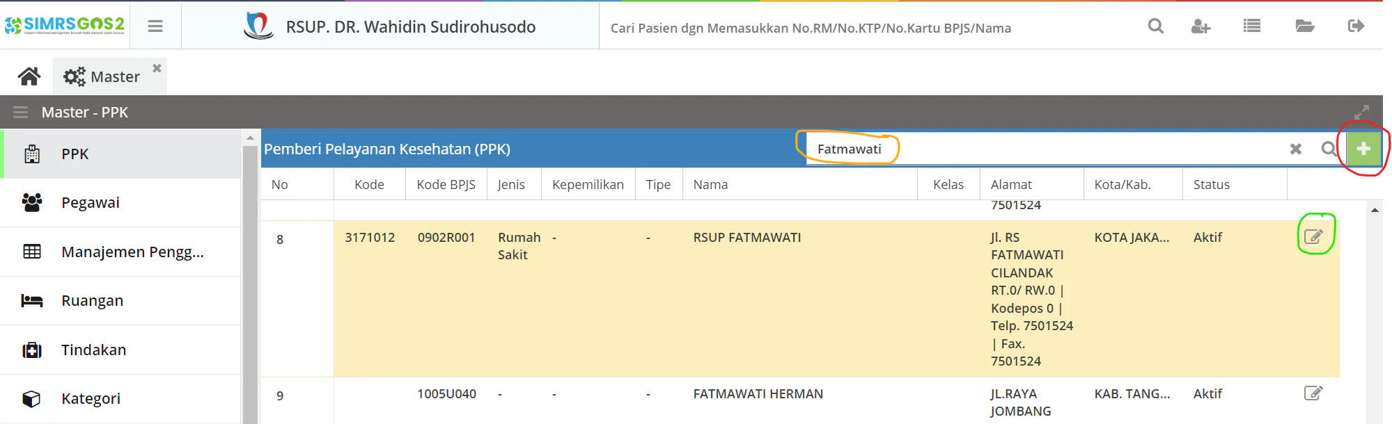This screenshot has height=424, width=1392.
Task: Edit the FATMAWATI HERMAN row
Action: (x=1313, y=393)
